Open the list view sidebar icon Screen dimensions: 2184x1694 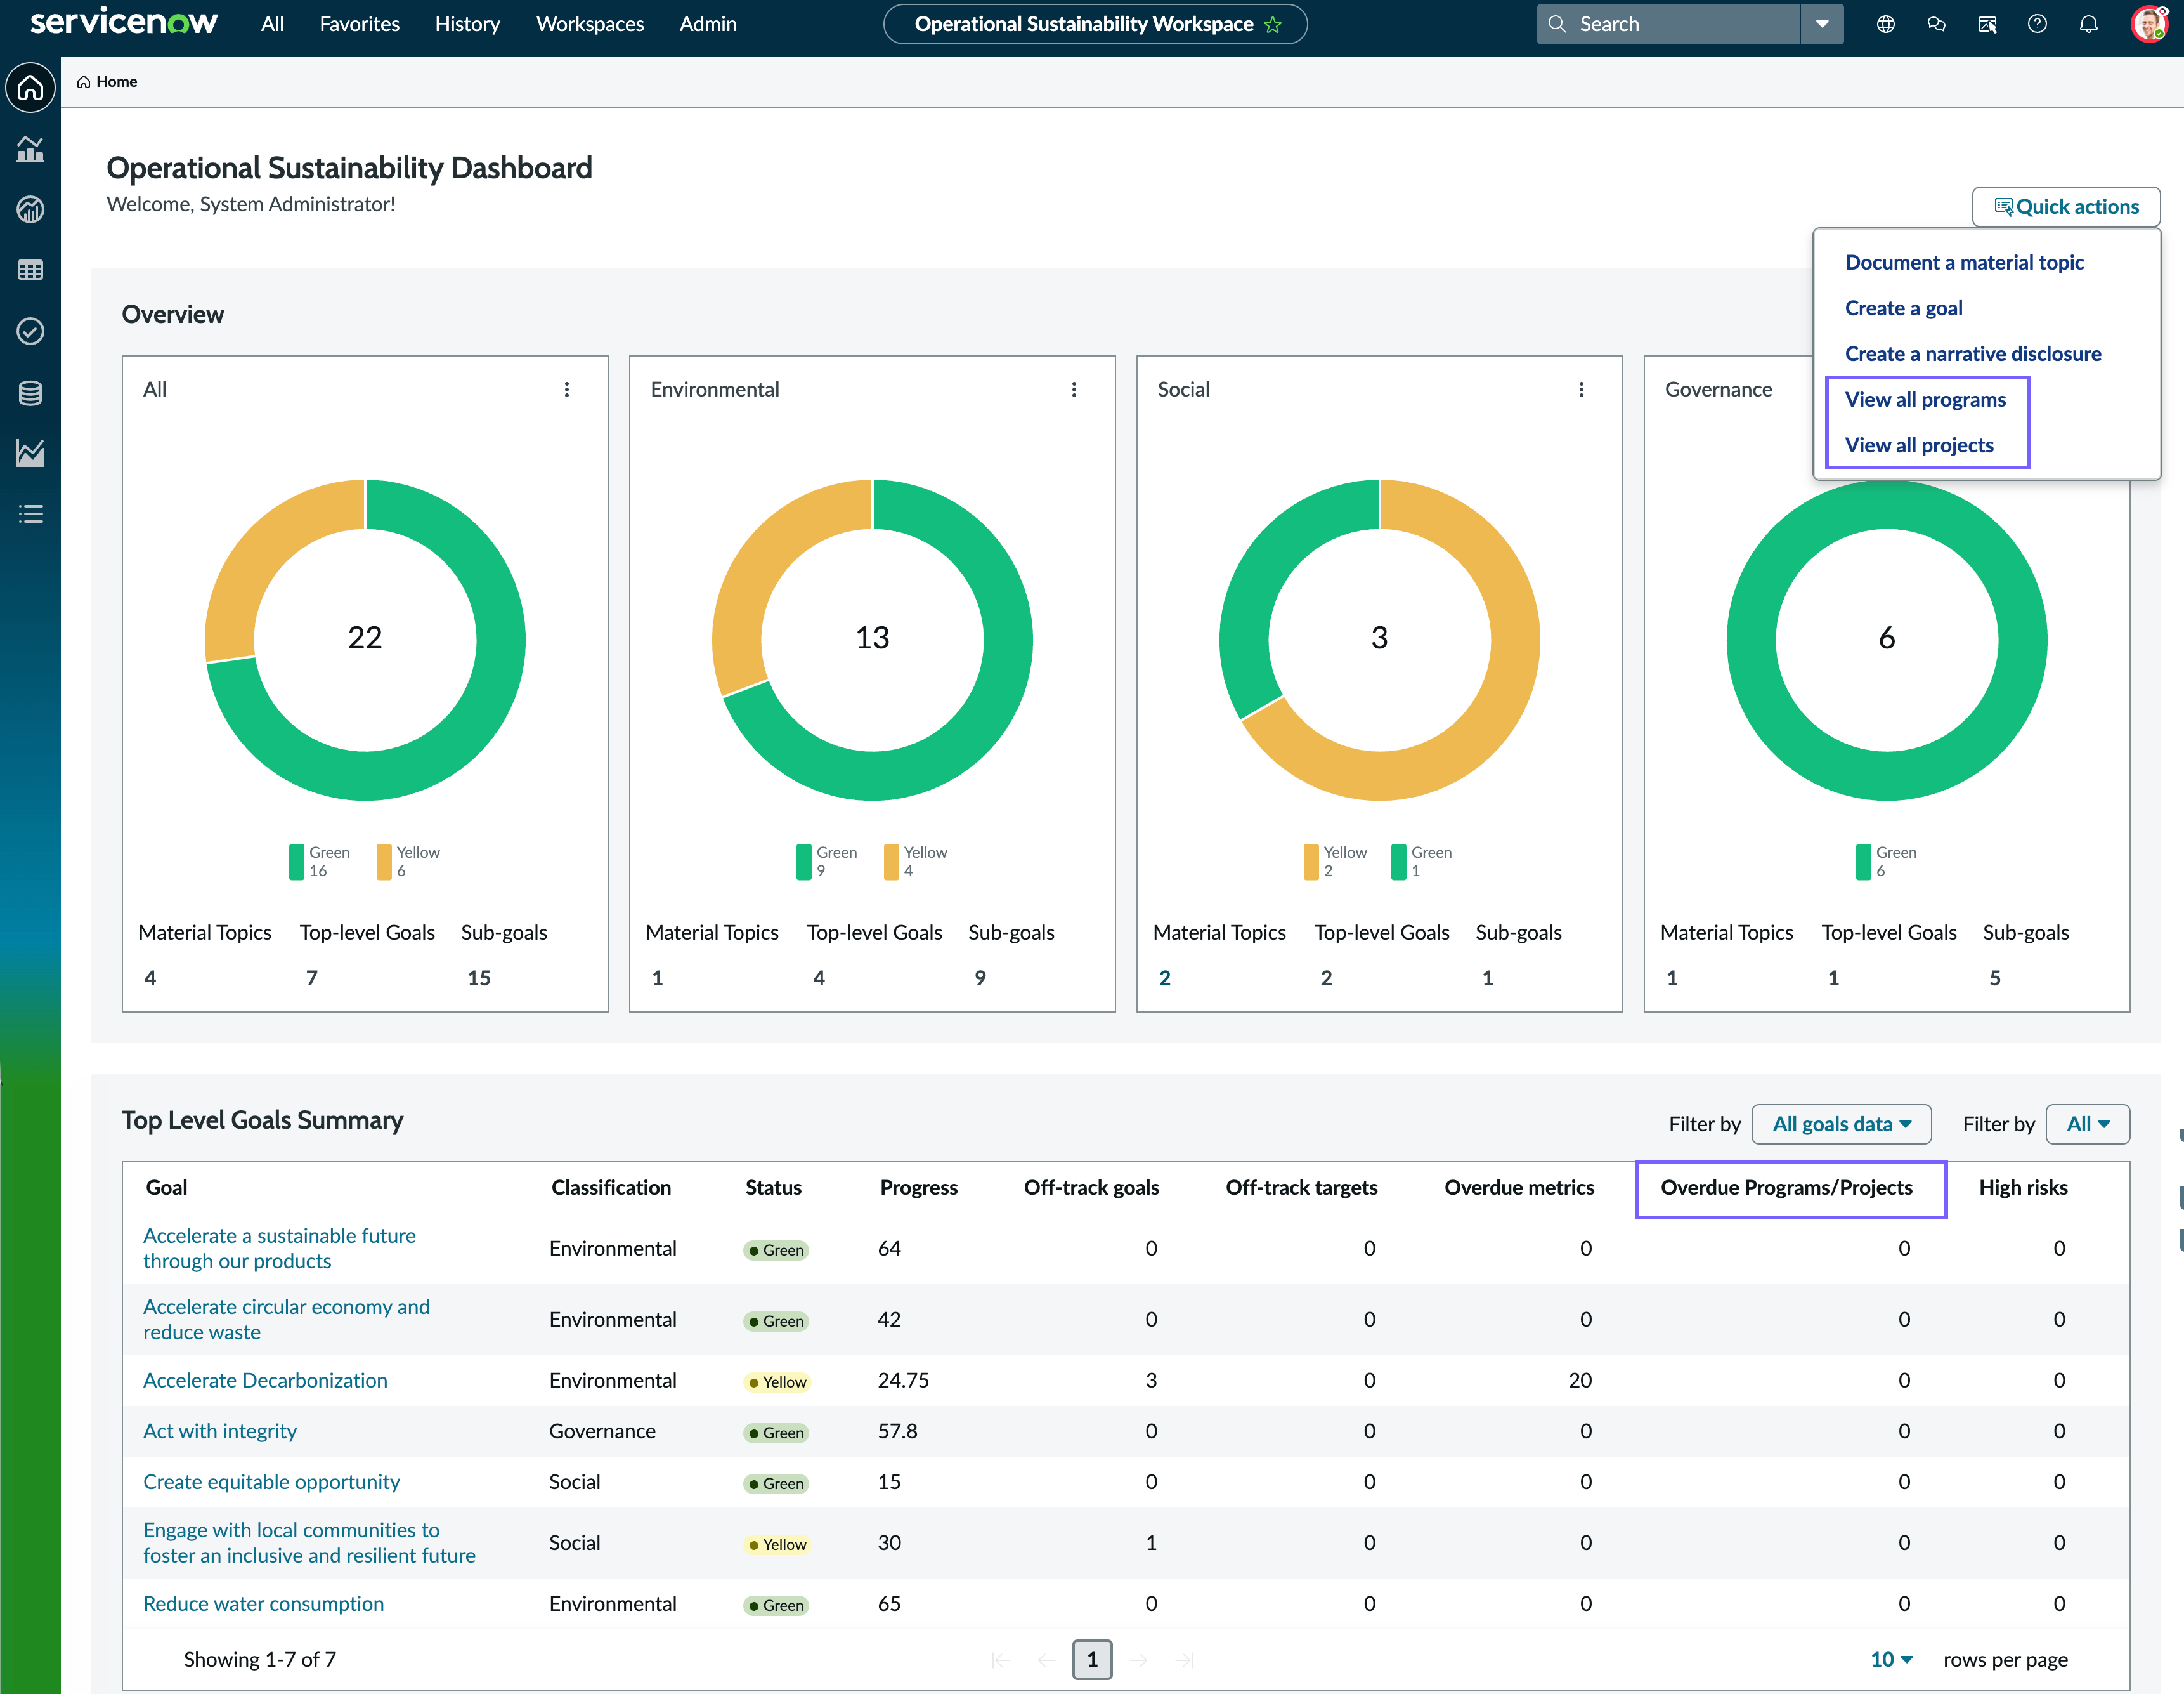click(30, 515)
